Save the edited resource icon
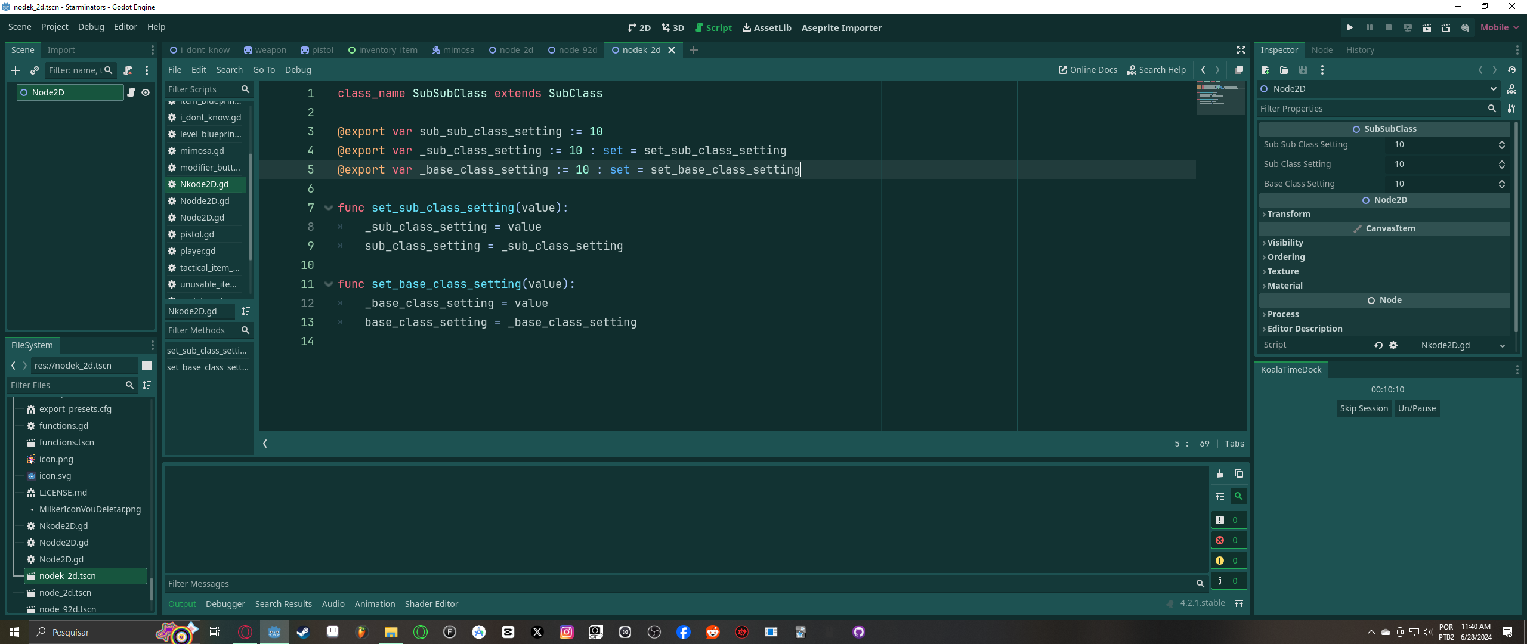Screen dimensions: 1527x644 coord(1303,70)
